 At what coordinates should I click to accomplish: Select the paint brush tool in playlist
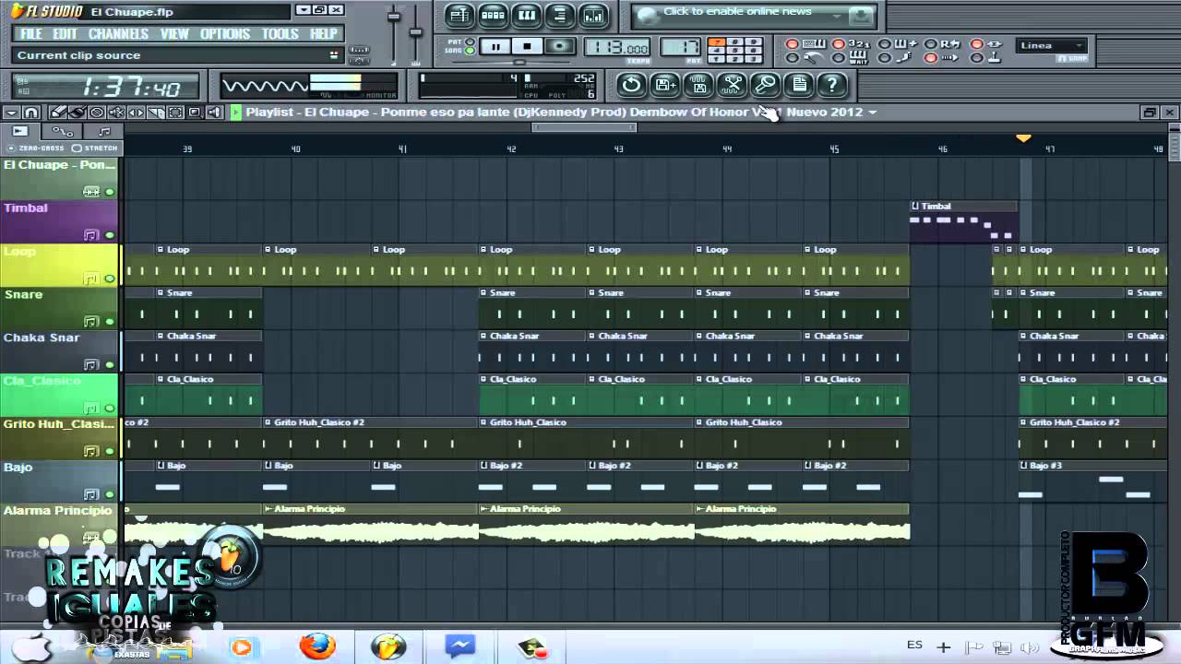(x=77, y=113)
